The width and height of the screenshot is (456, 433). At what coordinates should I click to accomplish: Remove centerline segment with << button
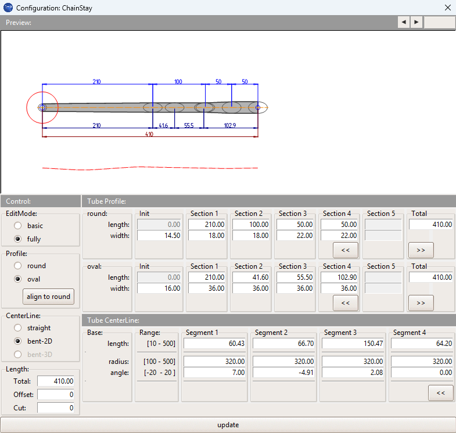(440, 393)
